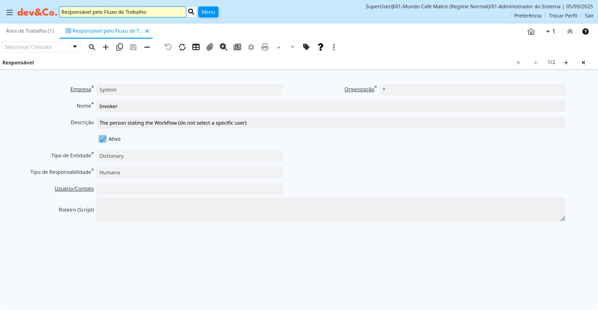This screenshot has height=310, width=598.
Task: Expand the Selecionar Consulta dropdown
Action: [x=75, y=47]
